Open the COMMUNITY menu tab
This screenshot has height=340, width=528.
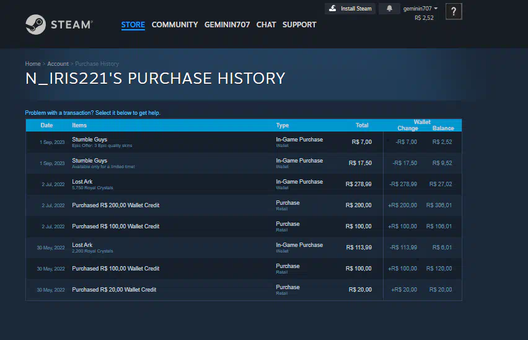tap(175, 25)
